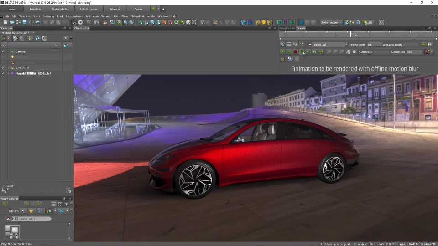Switch Variant switcher to grid view
This screenshot has height=246, width=438.
click(60, 204)
